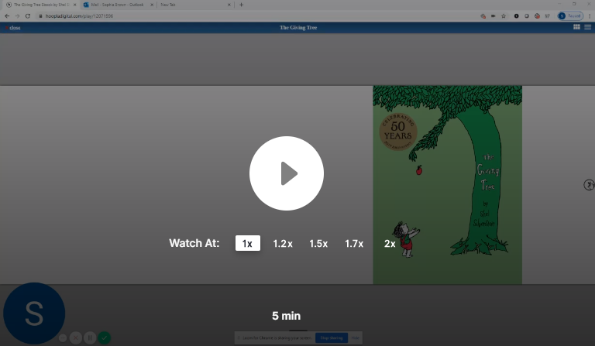Click Hide link in sharing bar
This screenshot has height=346, width=595.
[x=355, y=337]
